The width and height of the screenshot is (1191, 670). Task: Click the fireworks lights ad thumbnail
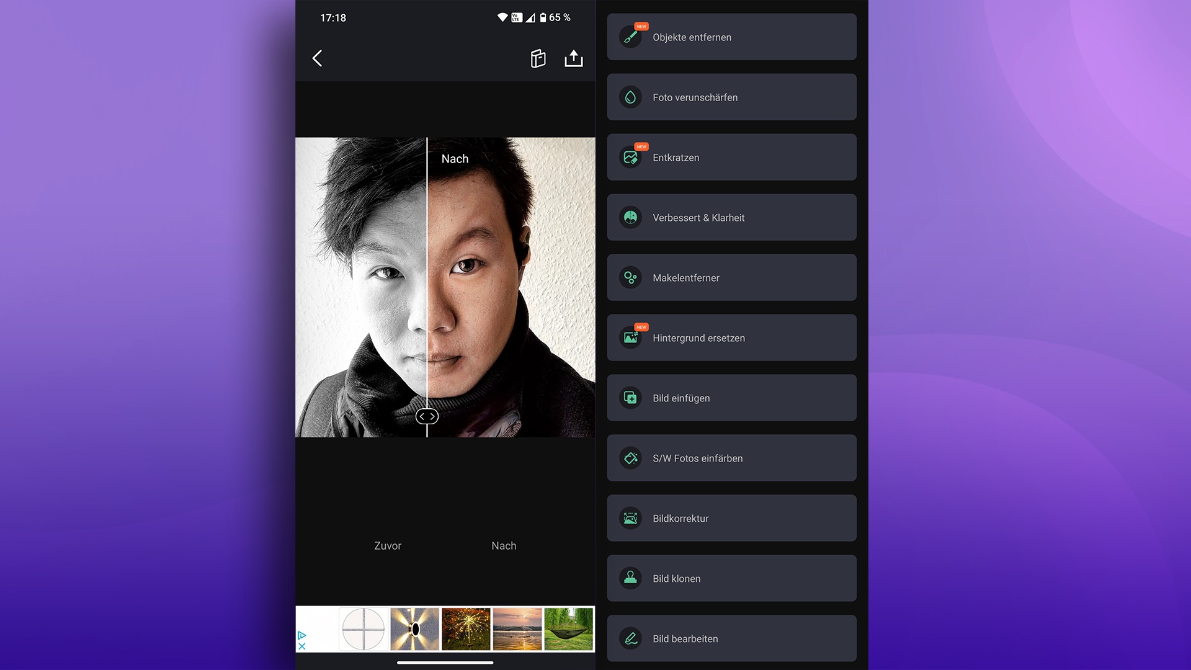point(466,629)
